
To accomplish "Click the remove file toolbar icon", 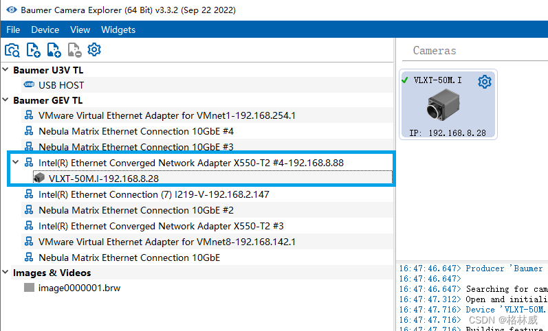I will coord(74,50).
